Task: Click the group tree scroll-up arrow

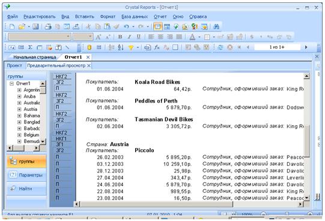Action: point(43,84)
